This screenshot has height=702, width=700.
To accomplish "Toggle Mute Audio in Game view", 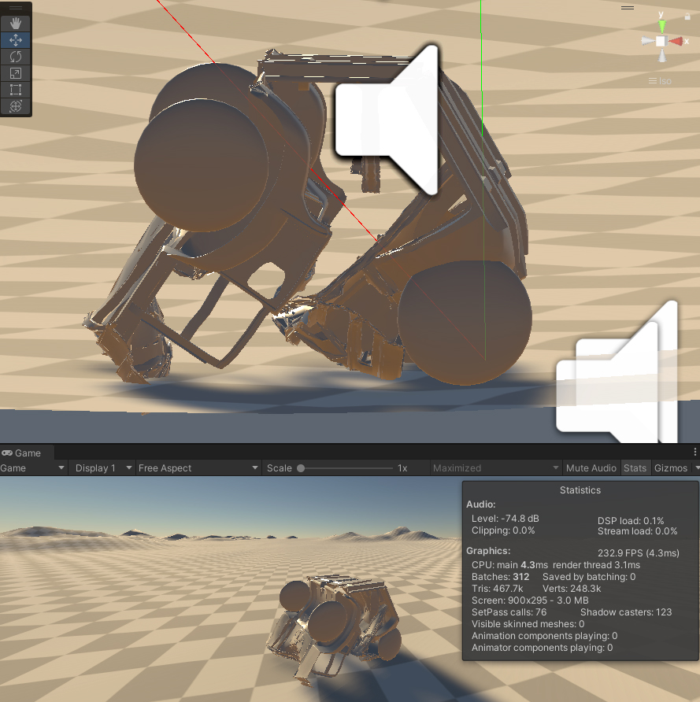I will point(591,467).
